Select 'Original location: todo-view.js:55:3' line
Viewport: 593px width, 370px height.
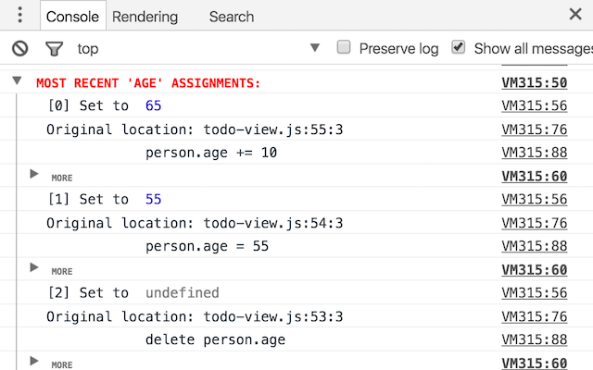pos(195,129)
